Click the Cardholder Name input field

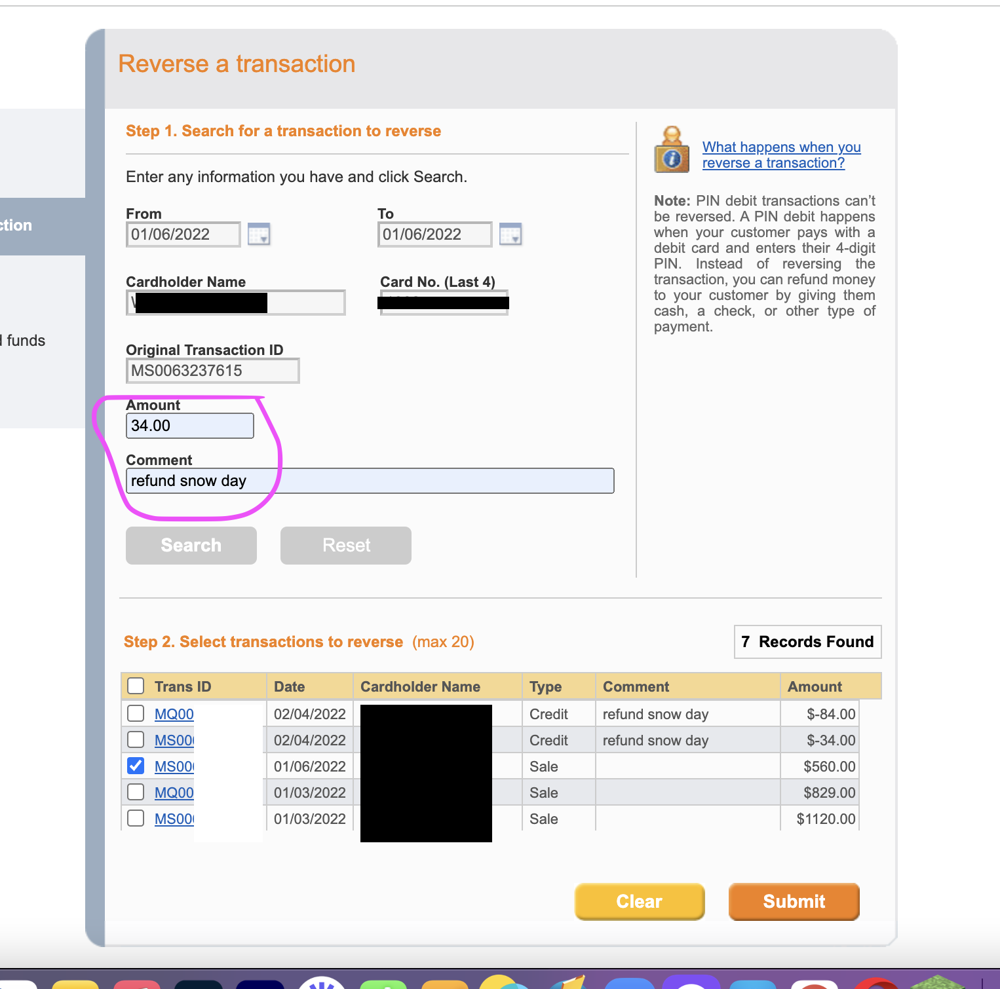click(x=235, y=302)
